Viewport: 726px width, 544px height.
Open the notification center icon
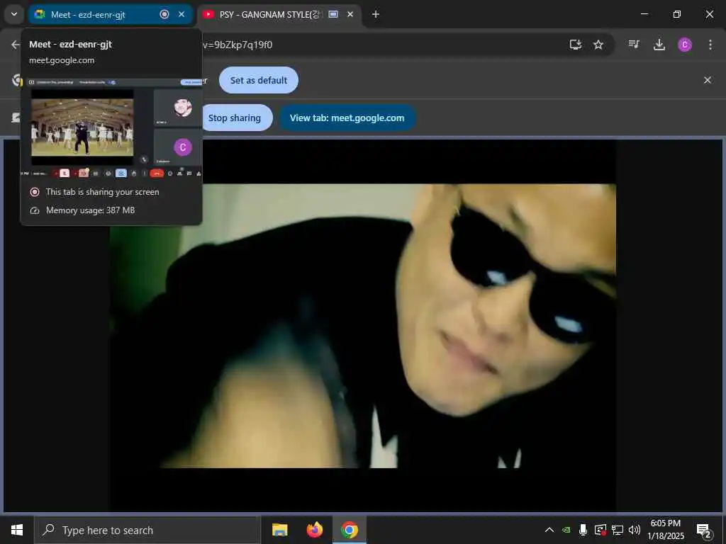click(x=704, y=531)
